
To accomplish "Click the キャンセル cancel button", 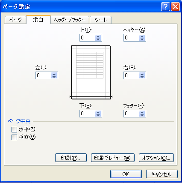I will [162, 174].
